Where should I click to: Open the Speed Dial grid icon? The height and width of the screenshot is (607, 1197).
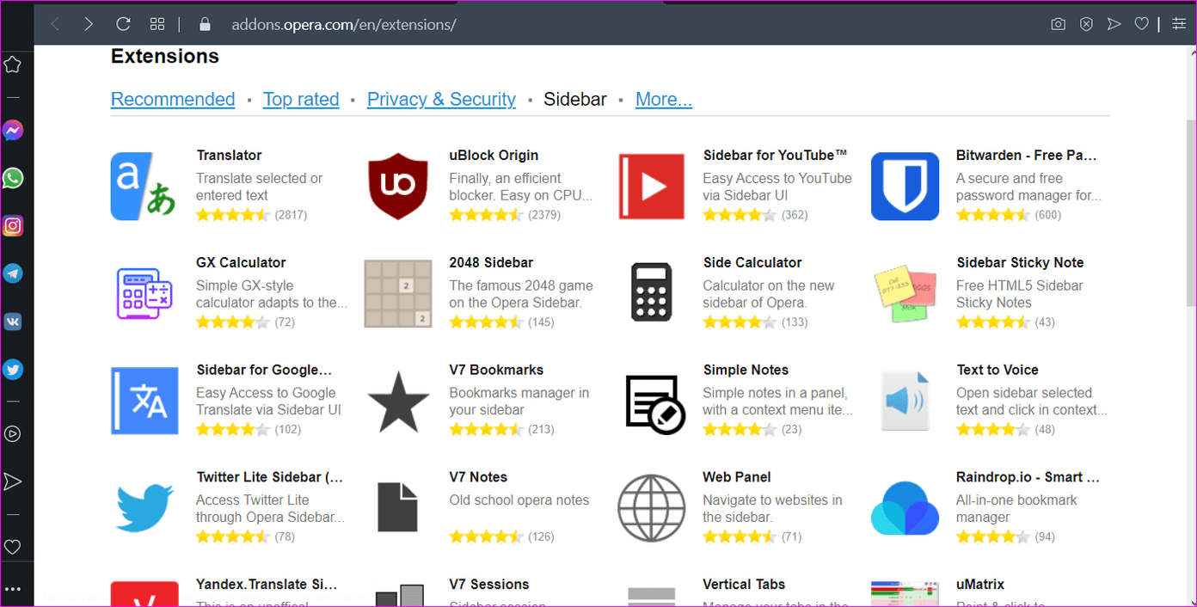click(157, 24)
